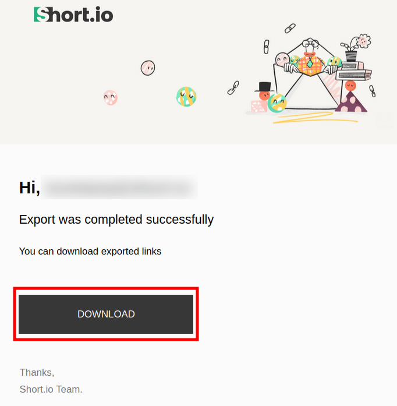Click the chain link icon beside striped ball
The image size is (397, 406).
click(233, 87)
